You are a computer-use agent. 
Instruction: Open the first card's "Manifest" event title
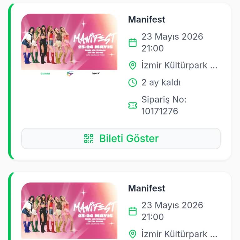pyautogui.click(x=147, y=19)
